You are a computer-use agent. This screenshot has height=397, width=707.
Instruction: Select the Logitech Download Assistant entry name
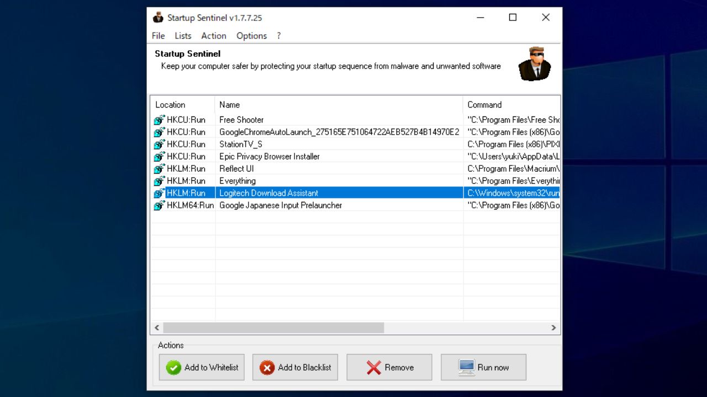[x=269, y=192]
